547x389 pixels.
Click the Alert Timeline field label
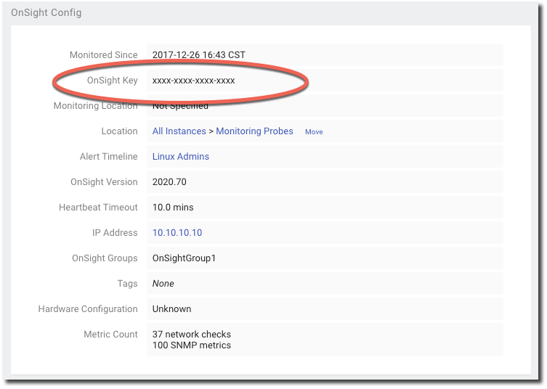[x=108, y=157]
